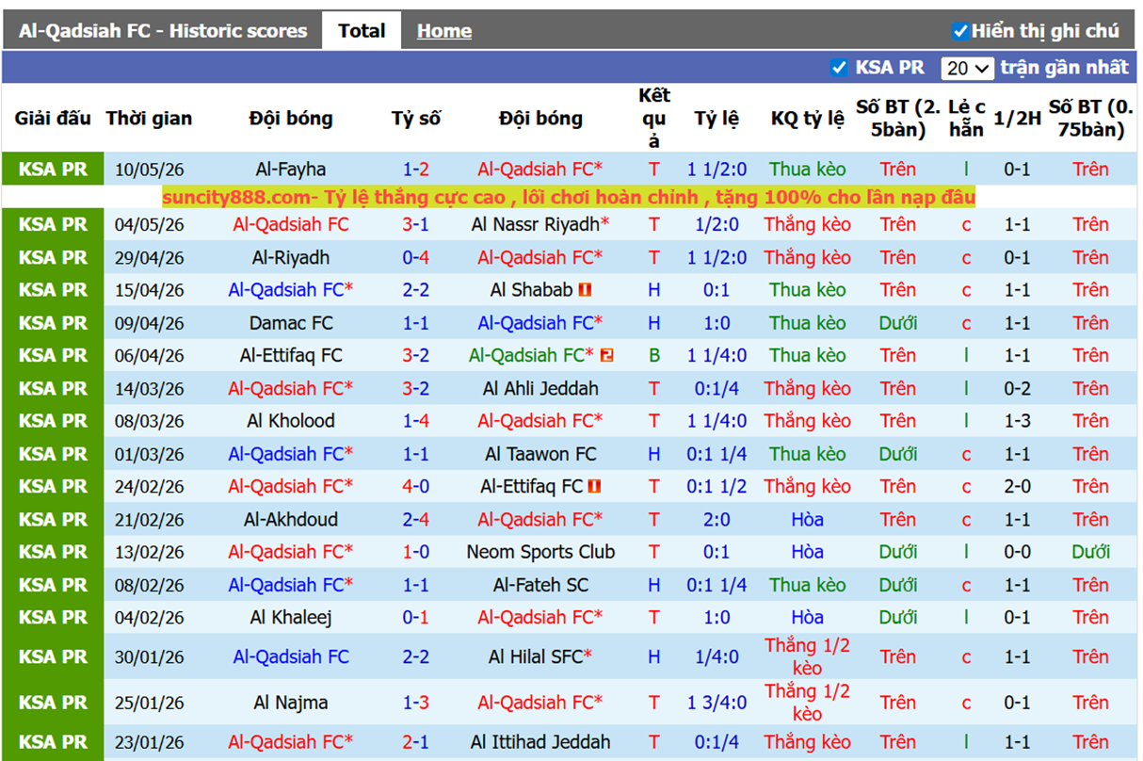Screen dimensions: 1143x761
Task: Click the red card icon next to Al Shabab
Action: click(x=585, y=290)
